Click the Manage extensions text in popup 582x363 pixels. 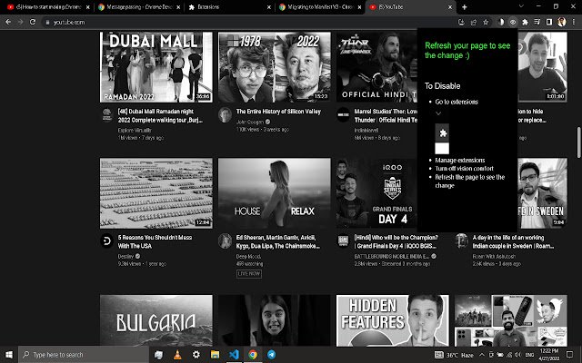[460, 160]
